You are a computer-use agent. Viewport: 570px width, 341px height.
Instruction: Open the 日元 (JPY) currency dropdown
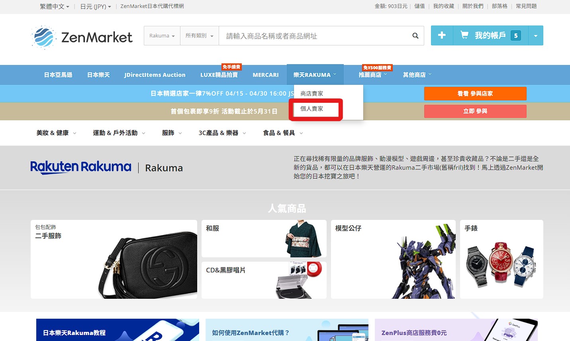coord(95,6)
